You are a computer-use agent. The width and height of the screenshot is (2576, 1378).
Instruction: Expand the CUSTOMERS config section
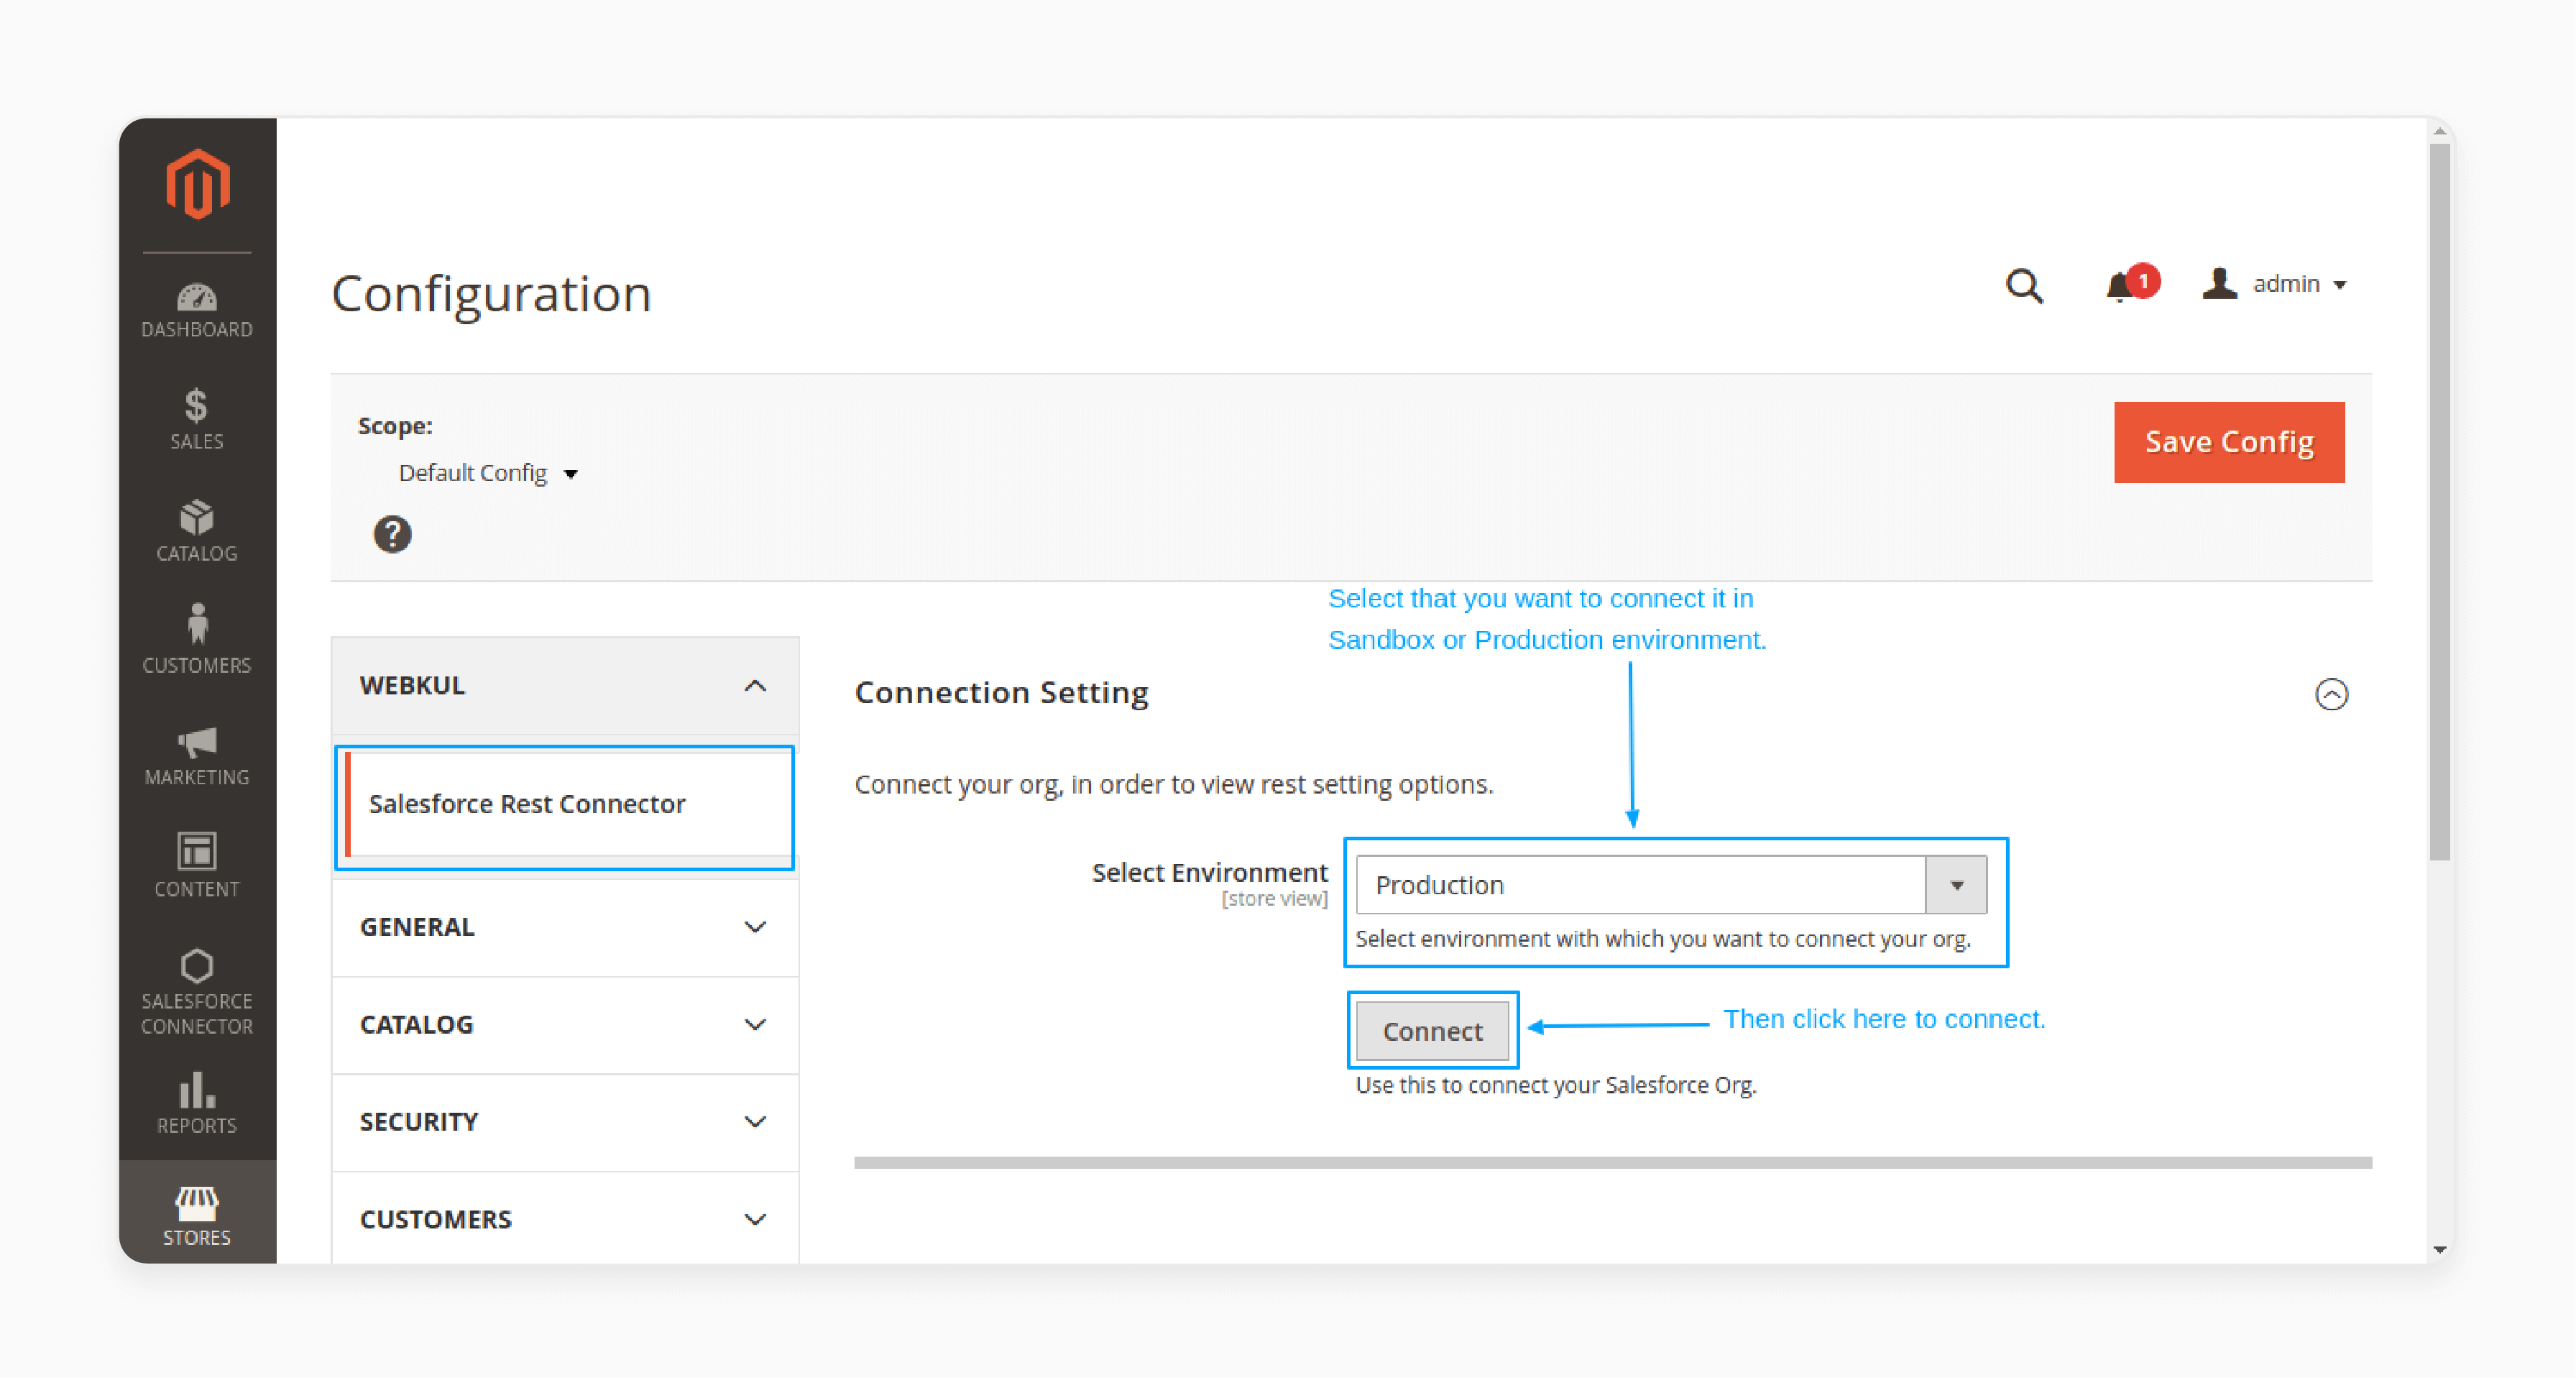coord(565,1220)
